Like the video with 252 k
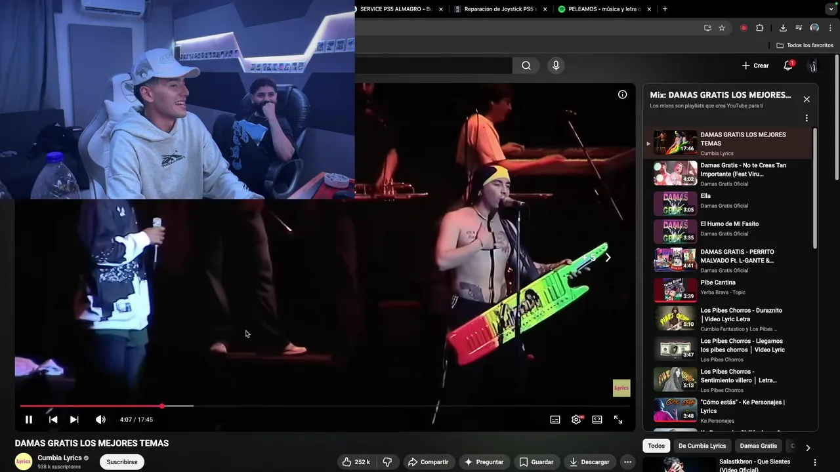840x472 pixels. (356, 462)
